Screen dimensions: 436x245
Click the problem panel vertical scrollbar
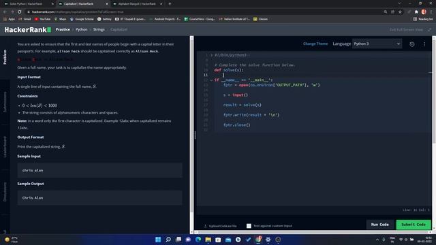pyautogui.click(x=191, y=125)
